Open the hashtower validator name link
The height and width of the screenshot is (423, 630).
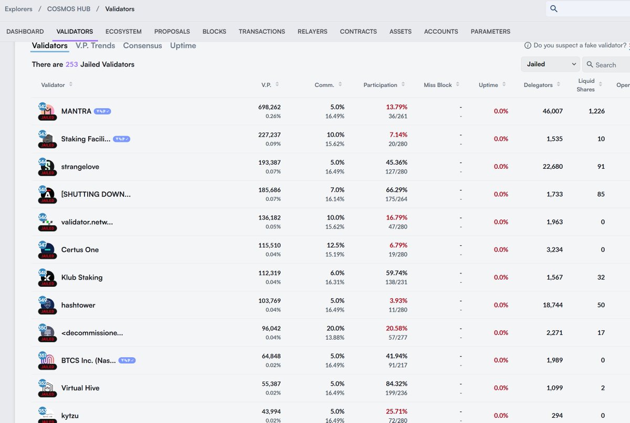(78, 305)
